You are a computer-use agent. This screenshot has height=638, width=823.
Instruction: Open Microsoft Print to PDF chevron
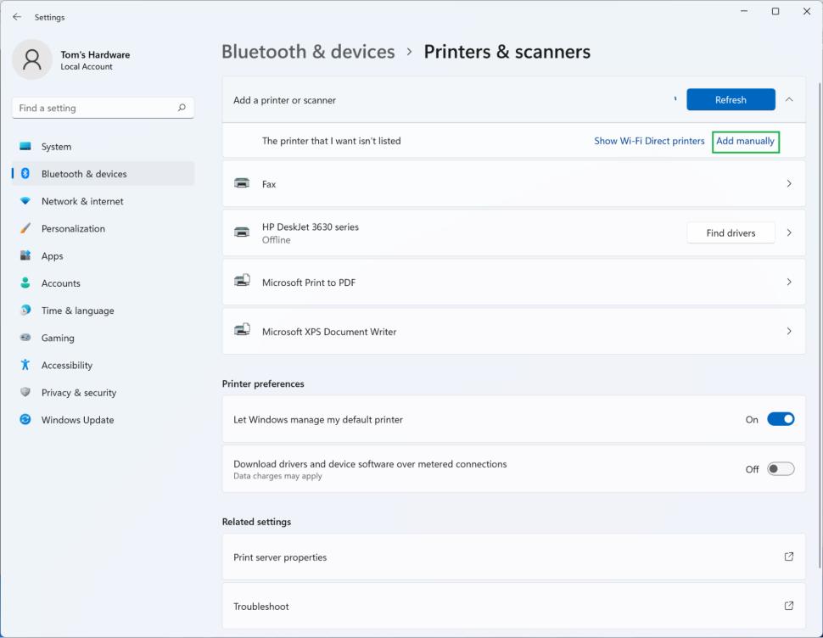click(789, 282)
